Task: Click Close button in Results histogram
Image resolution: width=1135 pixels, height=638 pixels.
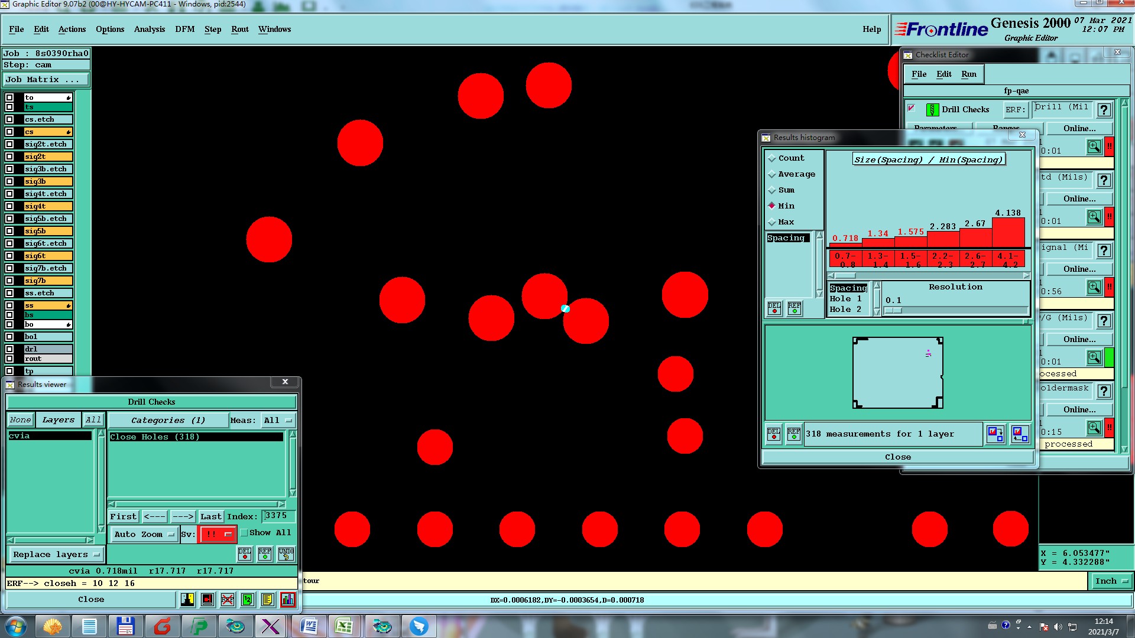Action: pyautogui.click(x=897, y=457)
